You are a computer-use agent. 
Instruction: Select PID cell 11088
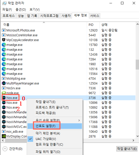click(93, 127)
